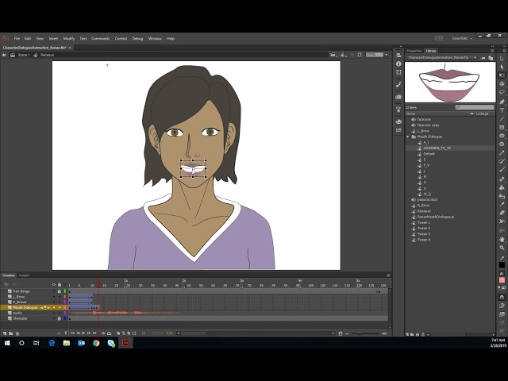Screen dimensions: 508x381
Task: Select the Paint Bucket tool
Action: point(502,187)
